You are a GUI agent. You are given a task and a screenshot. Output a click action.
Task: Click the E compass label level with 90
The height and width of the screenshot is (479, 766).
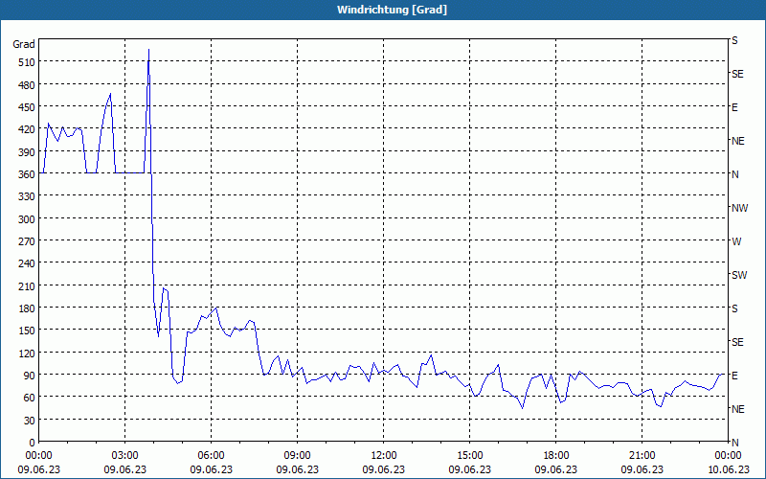(734, 376)
